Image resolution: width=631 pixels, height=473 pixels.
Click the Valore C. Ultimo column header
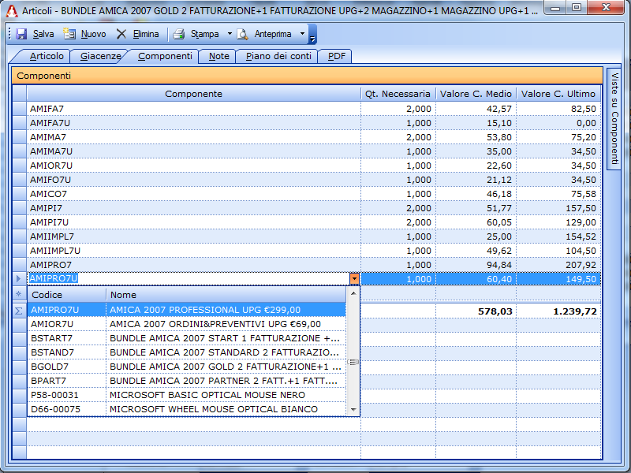tap(558, 94)
